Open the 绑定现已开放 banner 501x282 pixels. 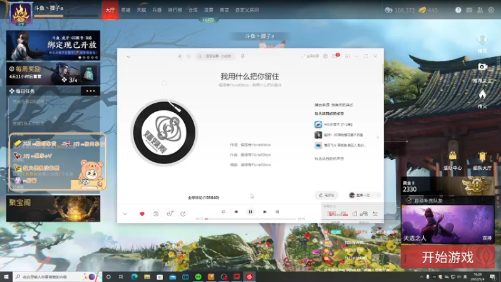[x=53, y=45]
